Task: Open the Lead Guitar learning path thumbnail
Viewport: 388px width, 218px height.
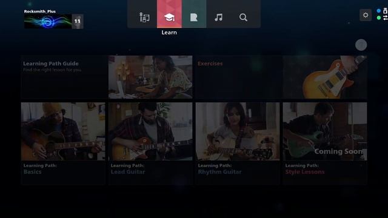Action: tap(150, 131)
